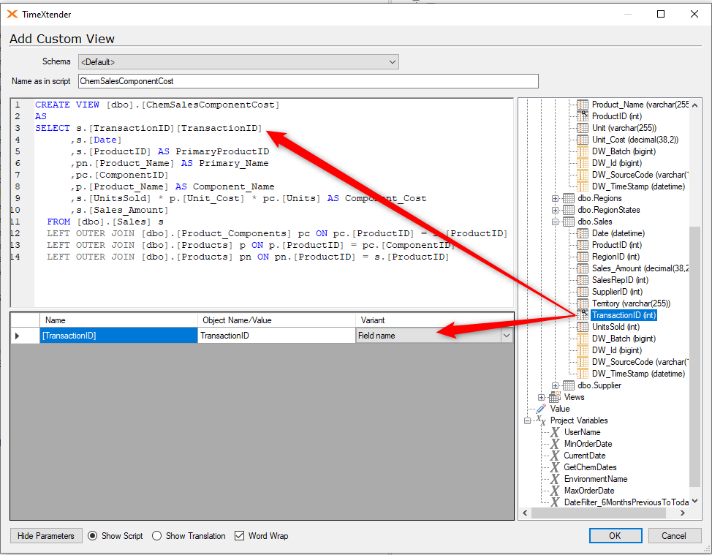Expand the dbo.RegionStates tree node
The image size is (712, 555).
coord(555,211)
